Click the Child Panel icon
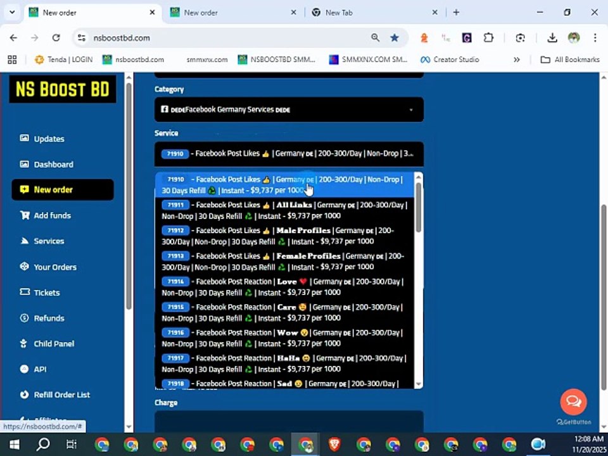 [x=23, y=343]
